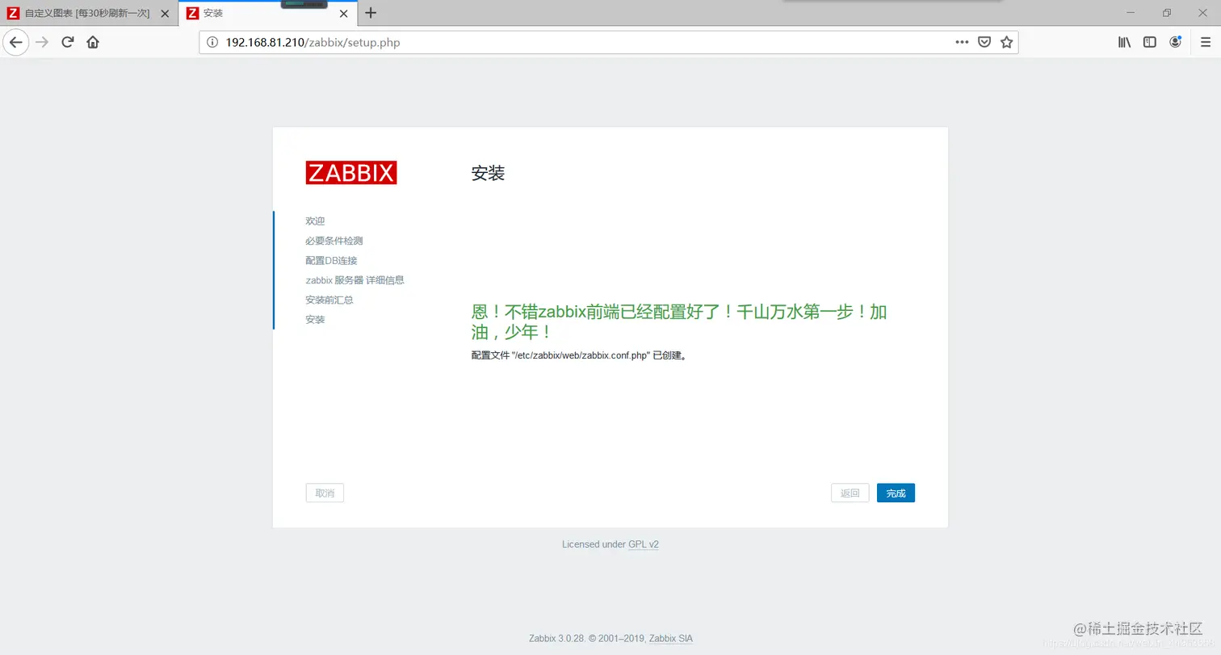Select the 欢迎 step

pos(315,221)
